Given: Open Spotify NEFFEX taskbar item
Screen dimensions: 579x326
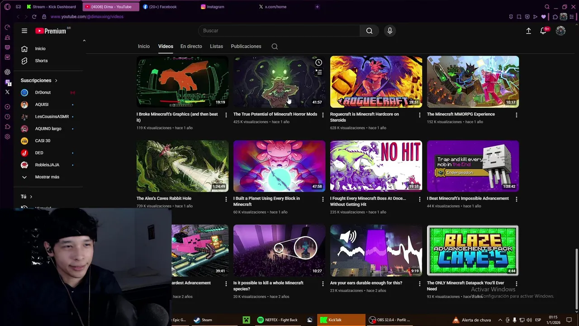Looking at the screenshot, I should 277,320.
